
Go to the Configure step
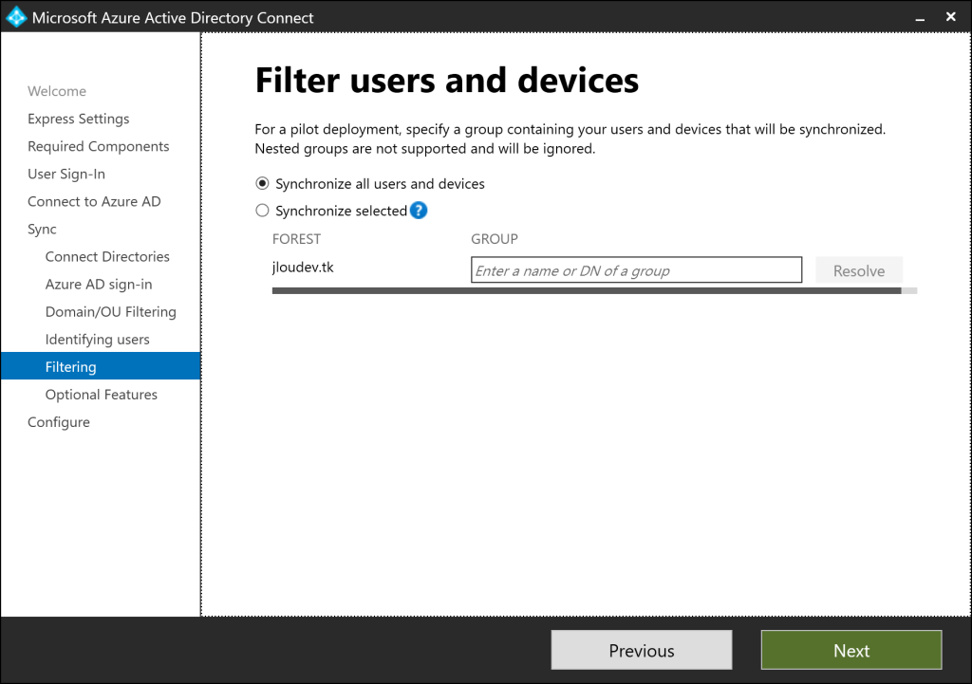[59, 422]
